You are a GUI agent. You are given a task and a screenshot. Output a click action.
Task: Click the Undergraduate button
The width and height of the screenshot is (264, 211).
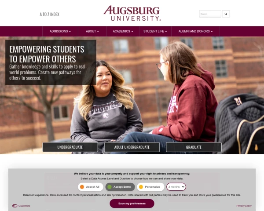pos(70,147)
